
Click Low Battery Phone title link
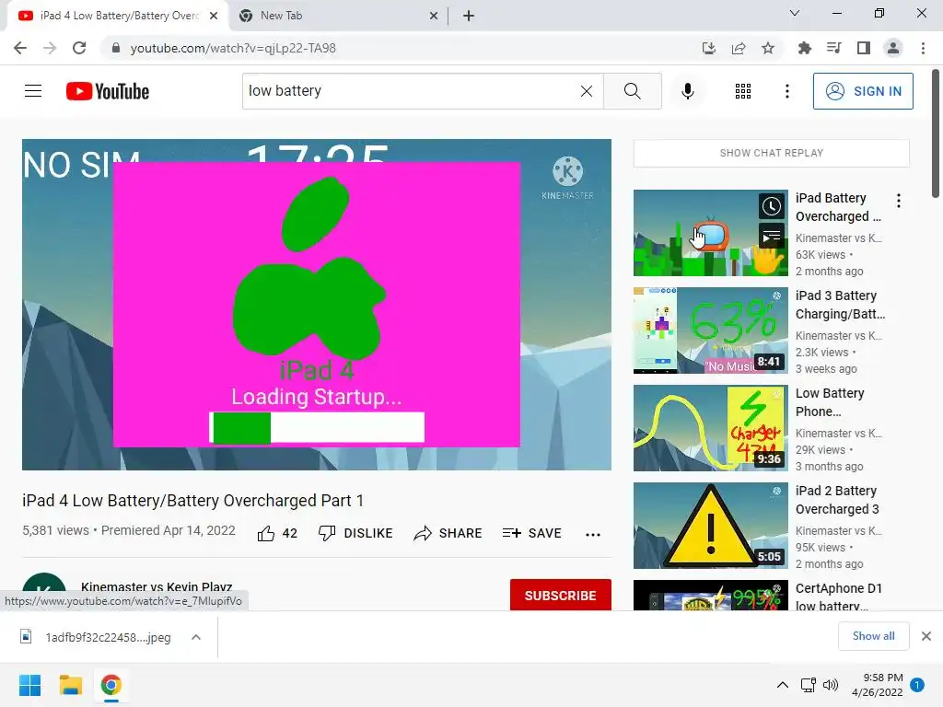point(830,402)
